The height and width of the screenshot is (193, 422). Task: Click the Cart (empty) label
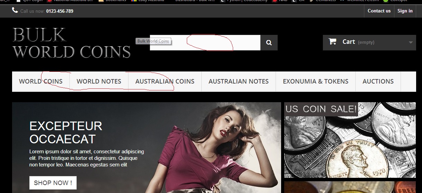[358, 42]
